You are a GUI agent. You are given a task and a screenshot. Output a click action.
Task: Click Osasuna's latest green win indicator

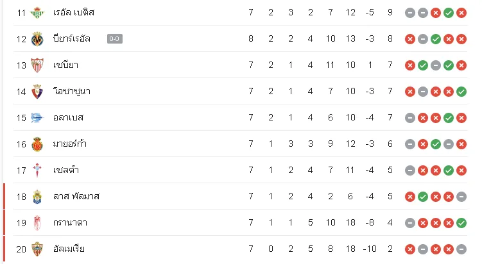click(x=461, y=92)
